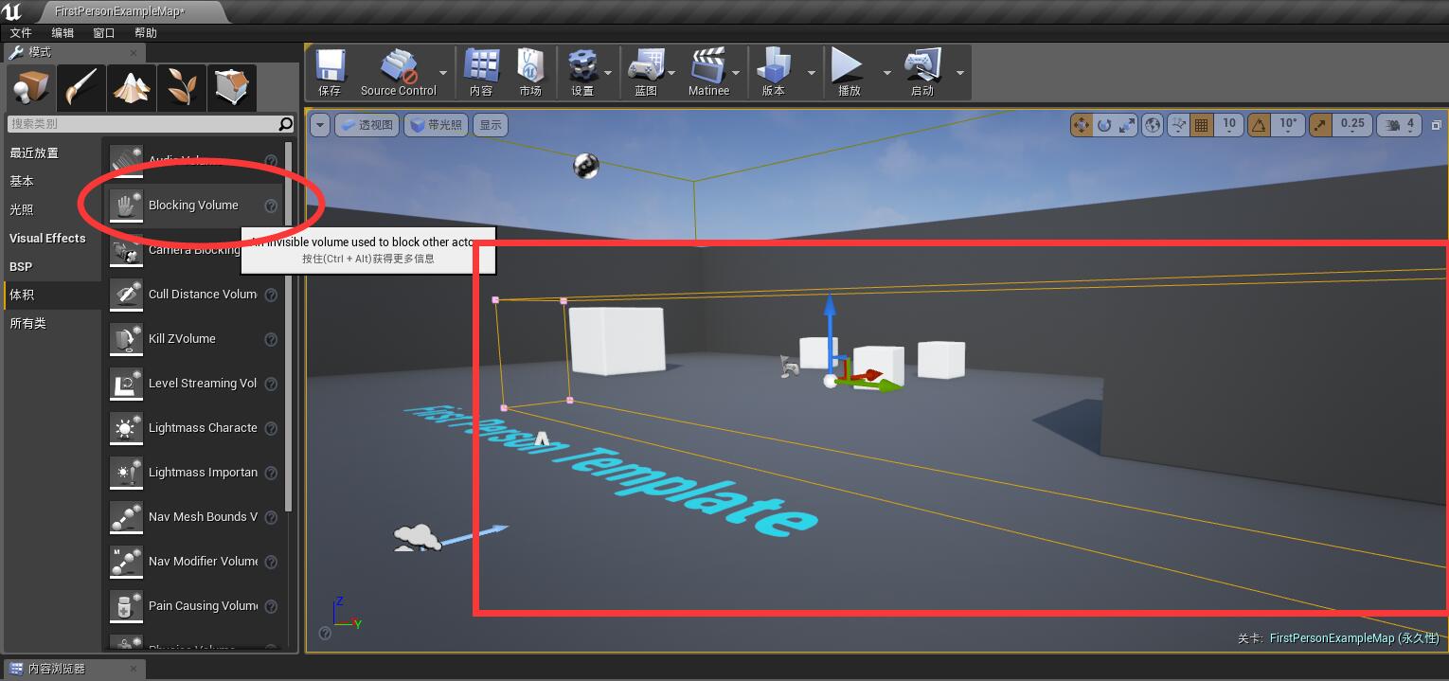The width and height of the screenshot is (1449, 681).
Task: Open scale snap 0.25 dropdown
Action: coord(1352,124)
